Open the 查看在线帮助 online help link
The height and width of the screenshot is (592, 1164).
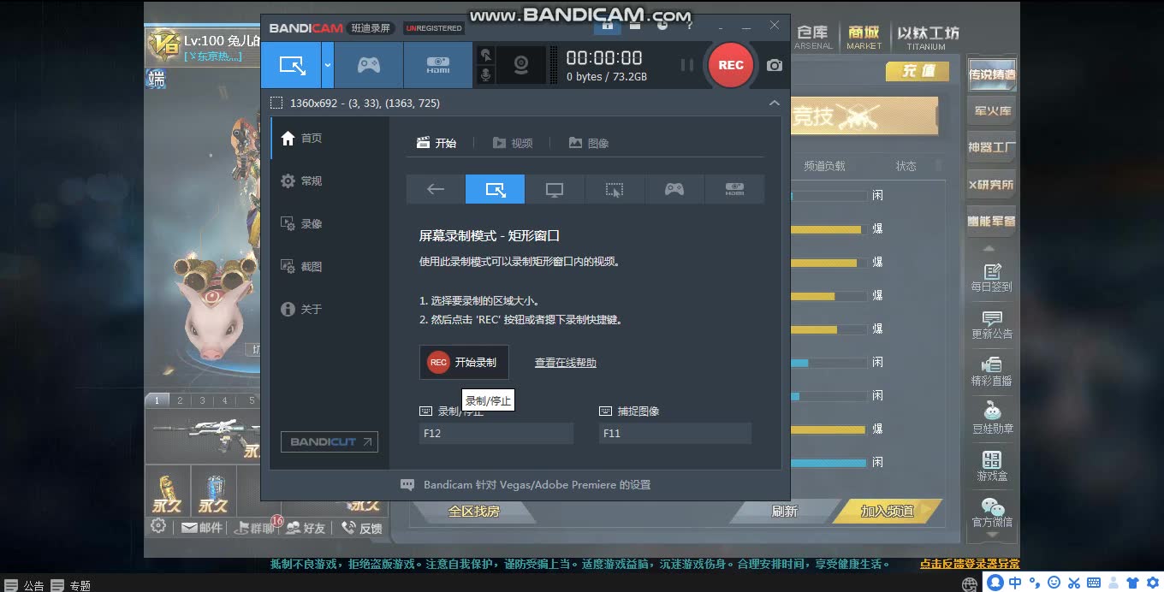click(565, 362)
